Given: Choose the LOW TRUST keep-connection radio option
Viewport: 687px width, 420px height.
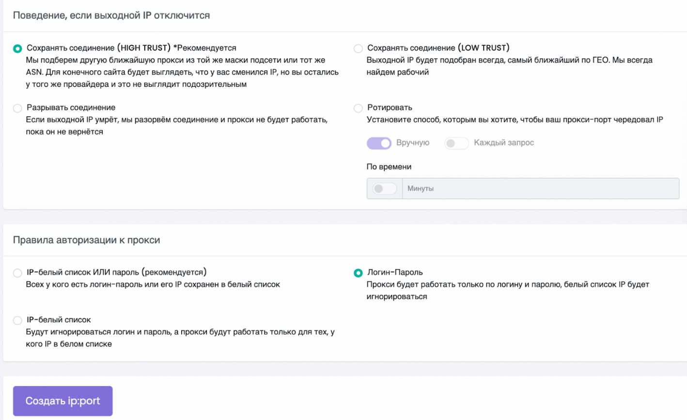Looking at the screenshot, I should click(x=358, y=48).
